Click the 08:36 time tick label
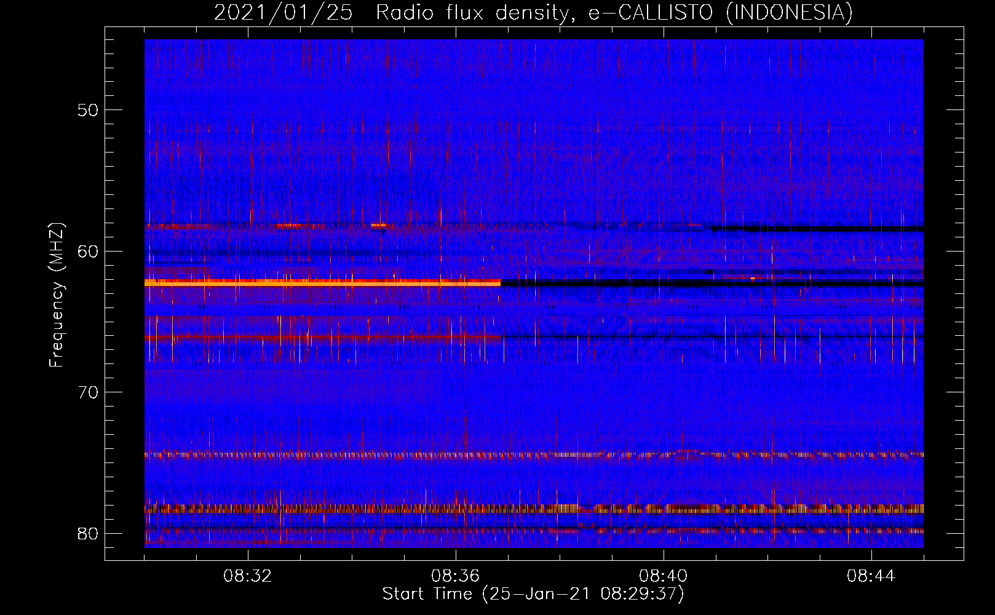 coord(456,576)
